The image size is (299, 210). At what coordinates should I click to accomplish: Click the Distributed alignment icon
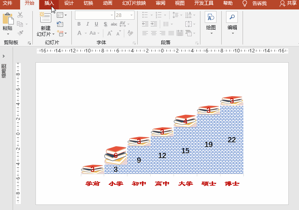click(x=179, y=33)
